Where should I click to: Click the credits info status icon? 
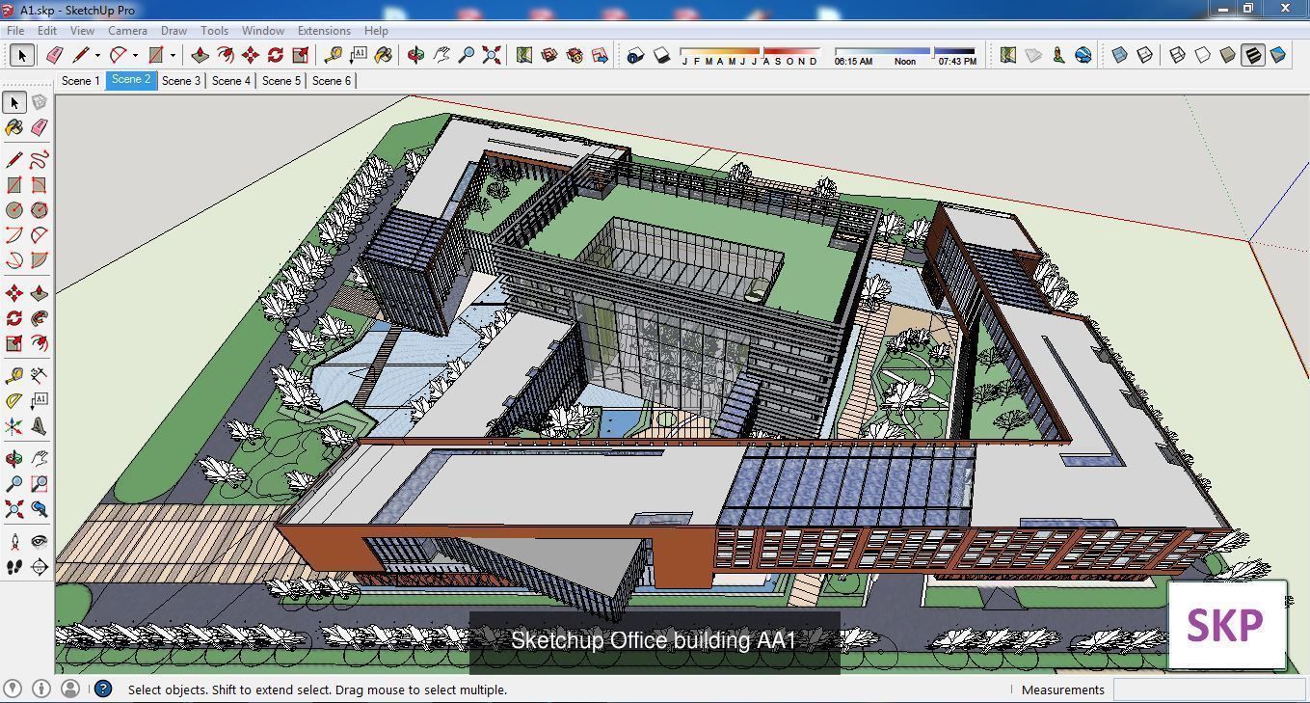click(41, 689)
